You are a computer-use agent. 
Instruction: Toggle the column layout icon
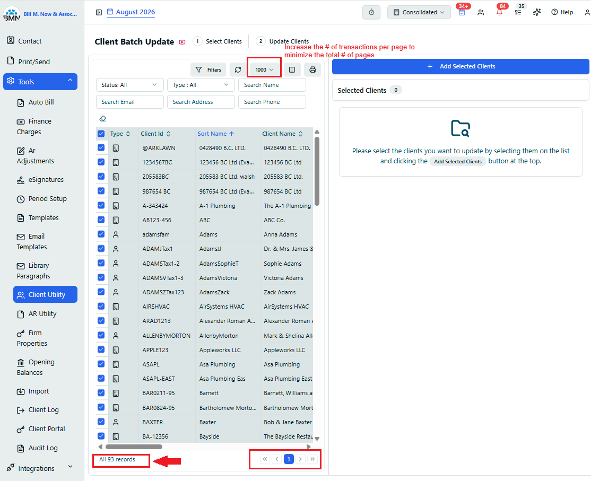292,69
